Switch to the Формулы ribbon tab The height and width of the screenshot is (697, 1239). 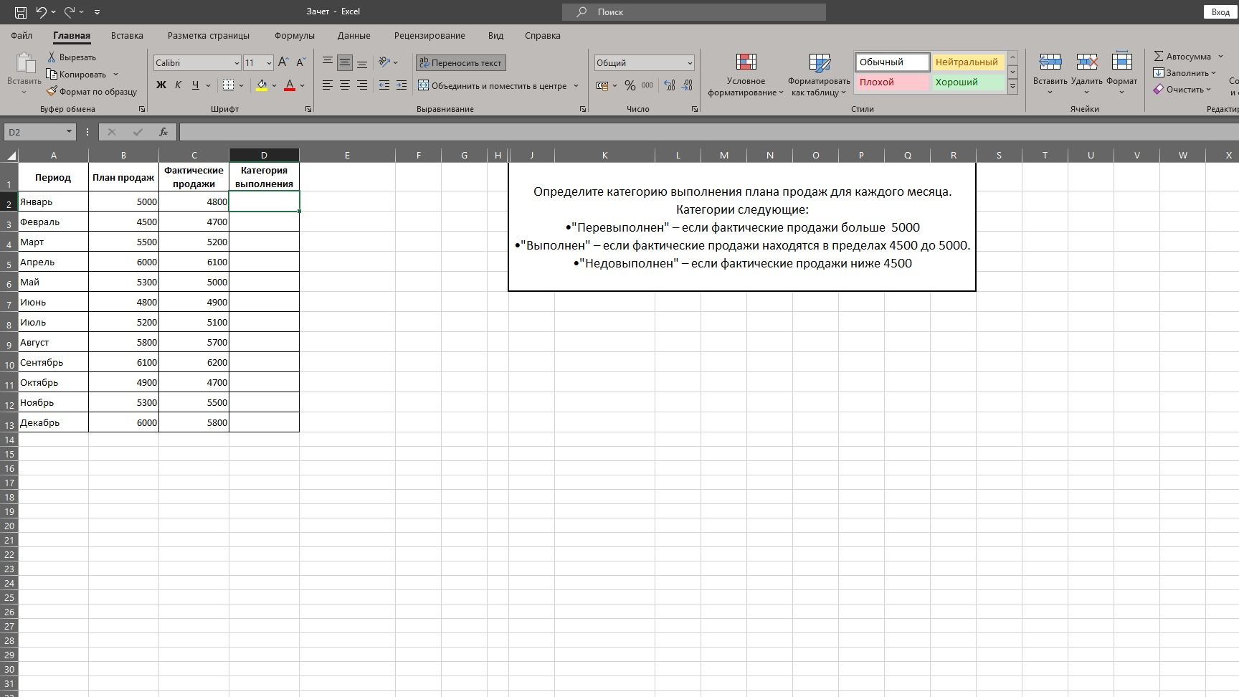(x=294, y=35)
